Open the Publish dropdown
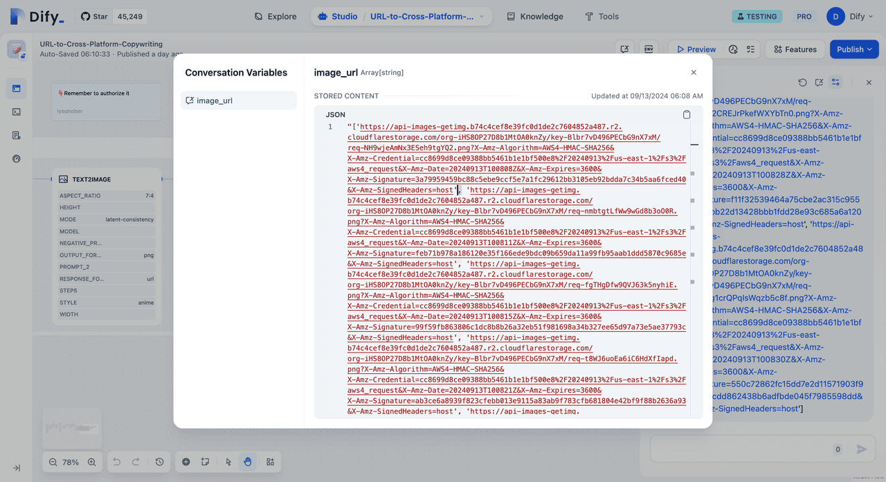This screenshot has width=886, height=482. (x=853, y=49)
